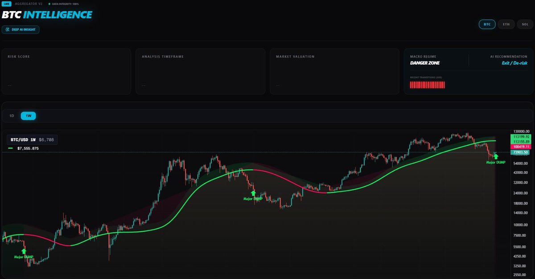535x279 pixels.
Task: Click the 130000.00 price axis label
Action: click(x=521, y=131)
